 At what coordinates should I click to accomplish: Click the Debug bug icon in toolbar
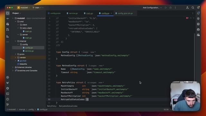coord(171,8)
